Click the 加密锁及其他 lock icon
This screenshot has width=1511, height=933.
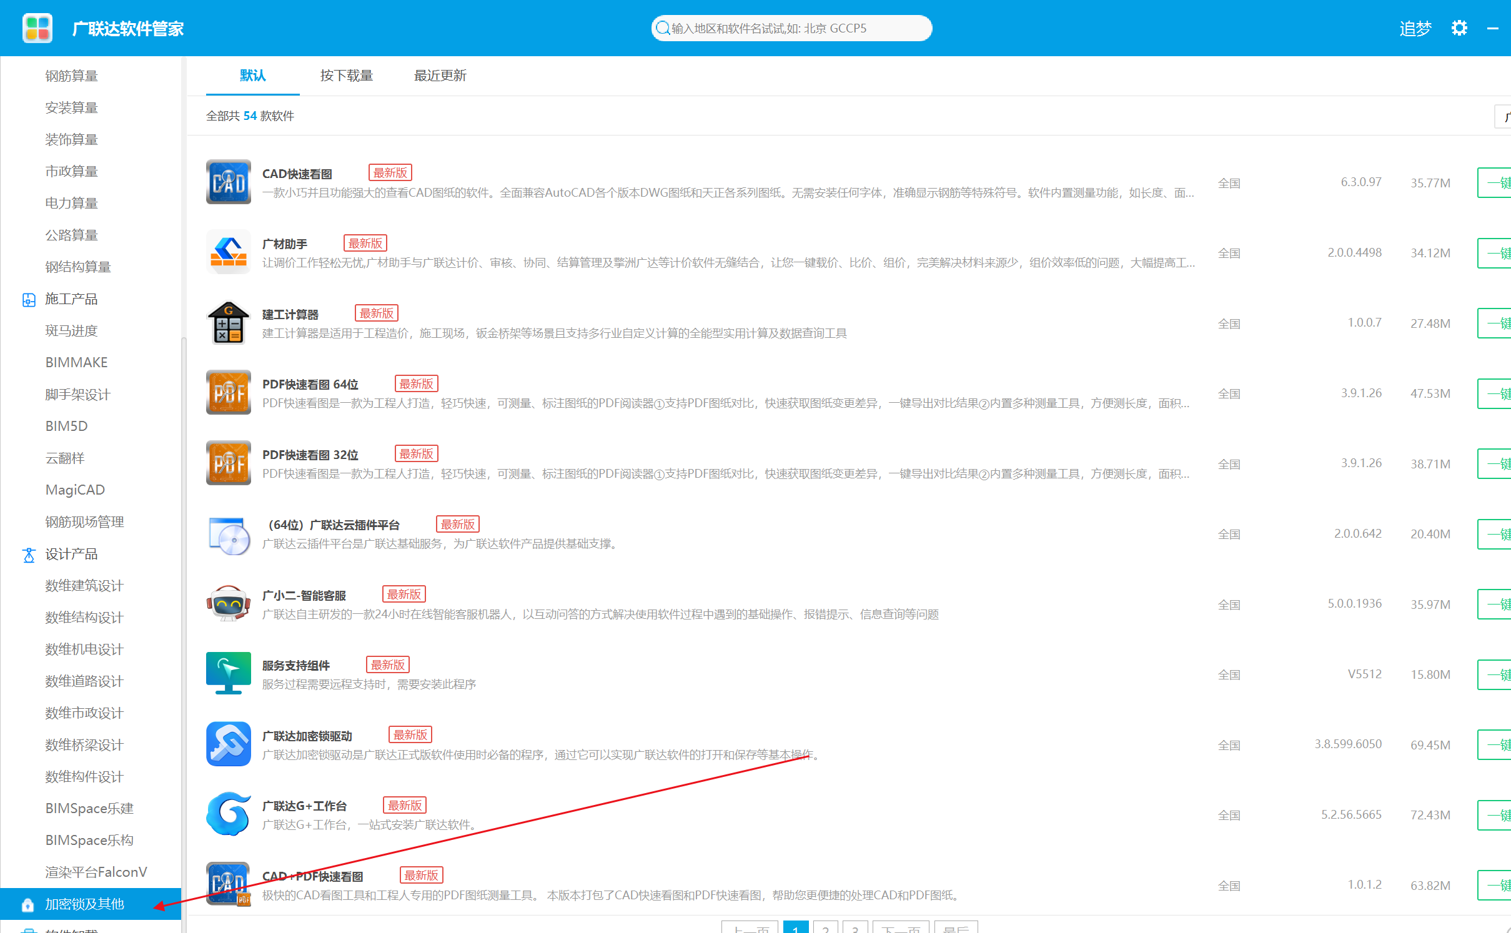(27, 904)
